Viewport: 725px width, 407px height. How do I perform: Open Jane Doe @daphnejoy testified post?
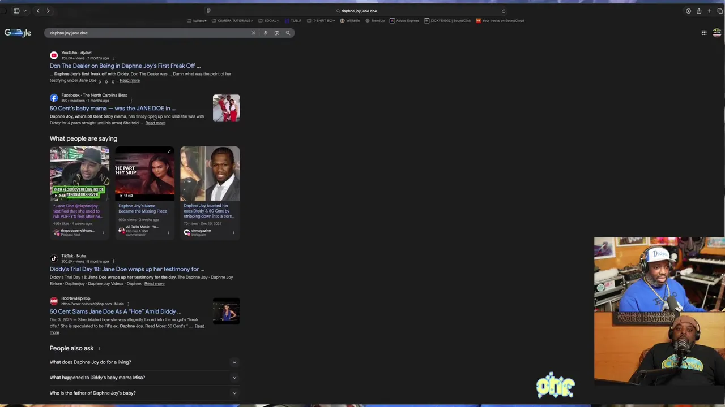pos(78,211)
